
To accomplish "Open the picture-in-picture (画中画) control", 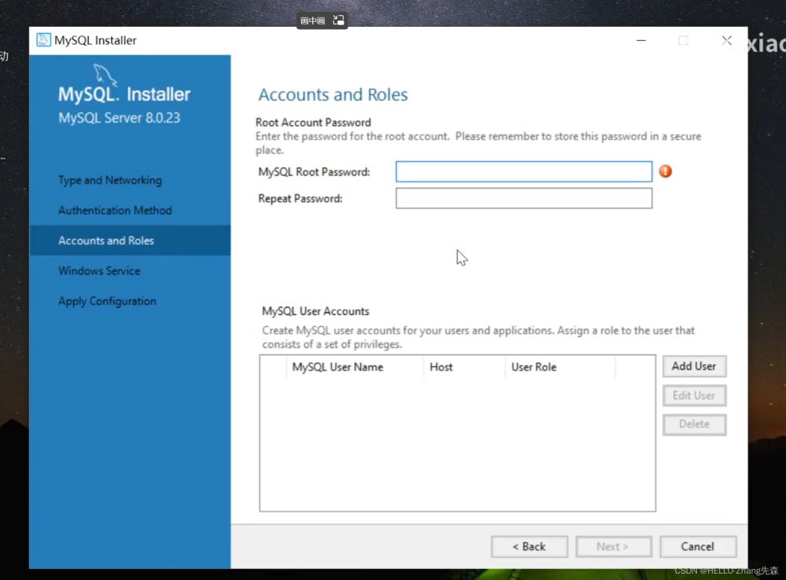I will click(x=314, y=20).
